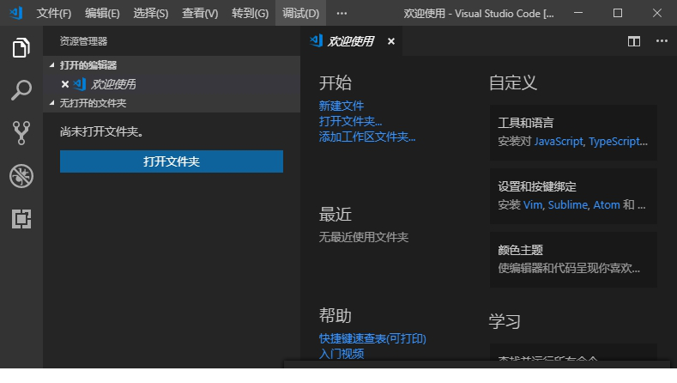
Task: Open the 查看(V) menu
Action: click(x=200, y=14)
